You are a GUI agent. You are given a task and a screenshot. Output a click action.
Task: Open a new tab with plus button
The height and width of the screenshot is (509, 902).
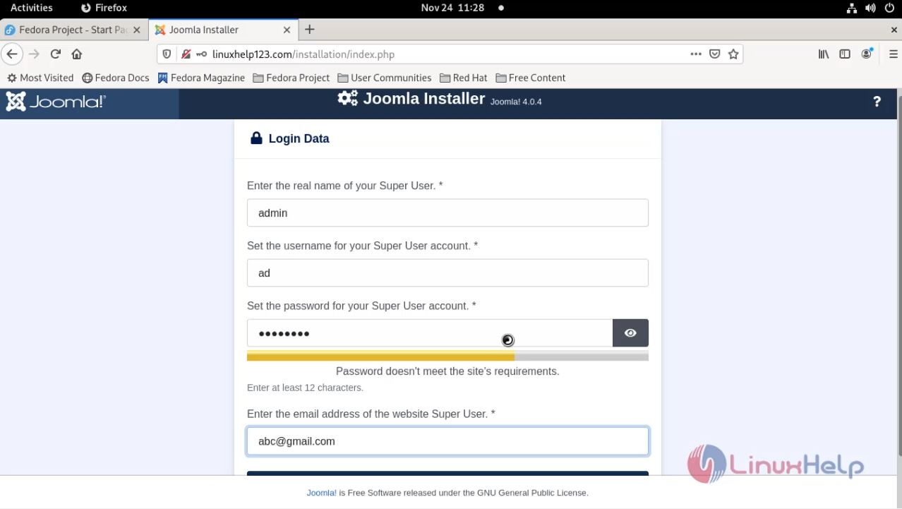coord(309,30)
